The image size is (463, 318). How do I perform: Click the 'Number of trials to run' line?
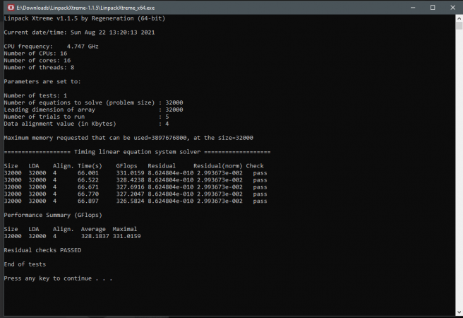coord(86,117)
